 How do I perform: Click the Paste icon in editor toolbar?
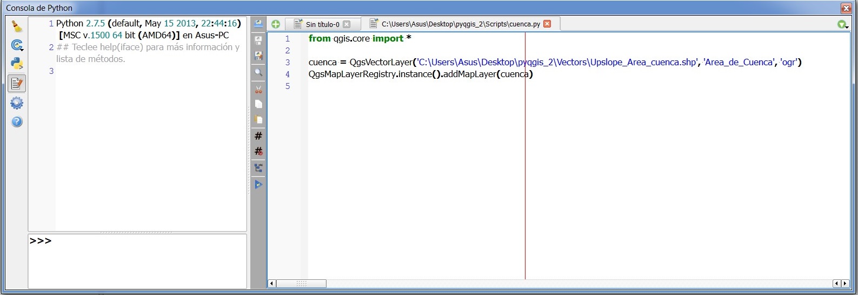coord(258,120)
